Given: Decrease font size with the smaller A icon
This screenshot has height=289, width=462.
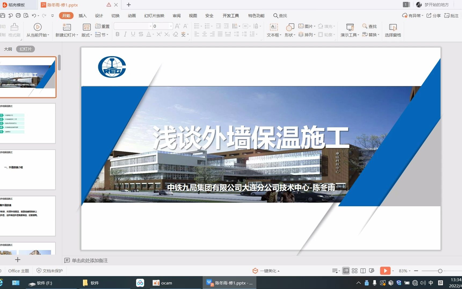Looking at the screenshot, I should click(185, 26).
